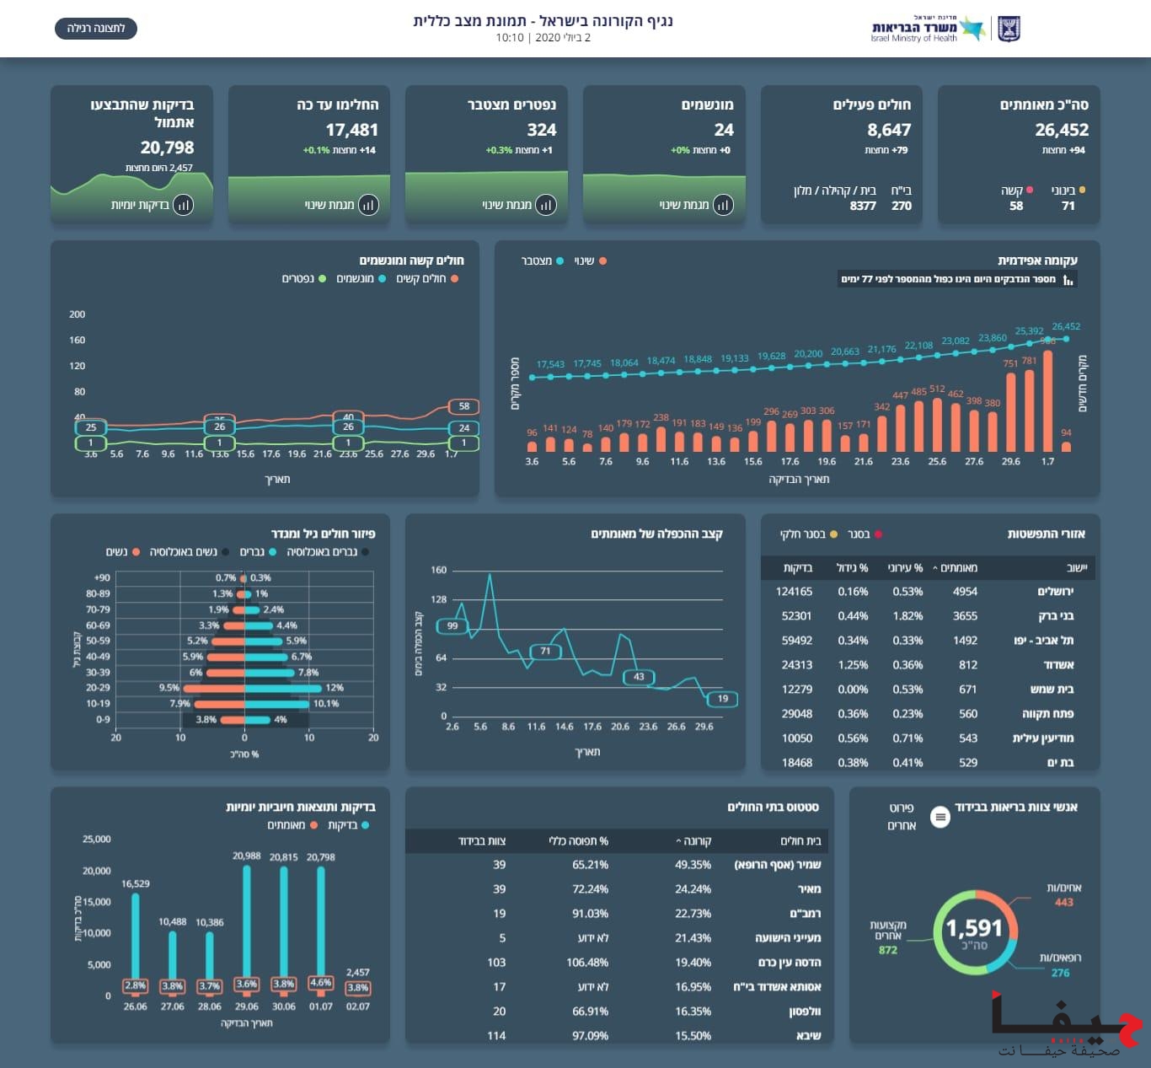The height and width of the screenshot is (1068, 1151).
Task: Click trend chart icon in ventilated (מונשמים) card
Action: [723, 205]
